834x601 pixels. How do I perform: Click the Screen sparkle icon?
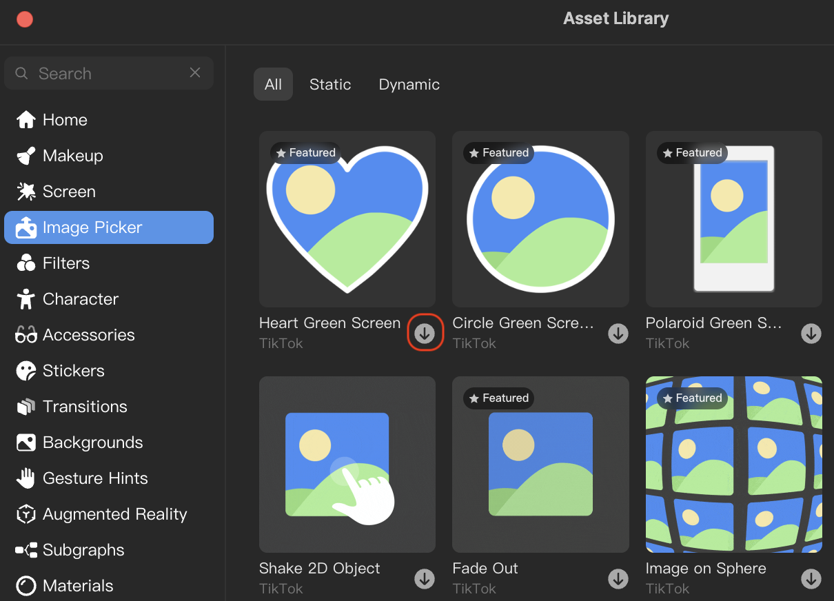coord(26,192)
